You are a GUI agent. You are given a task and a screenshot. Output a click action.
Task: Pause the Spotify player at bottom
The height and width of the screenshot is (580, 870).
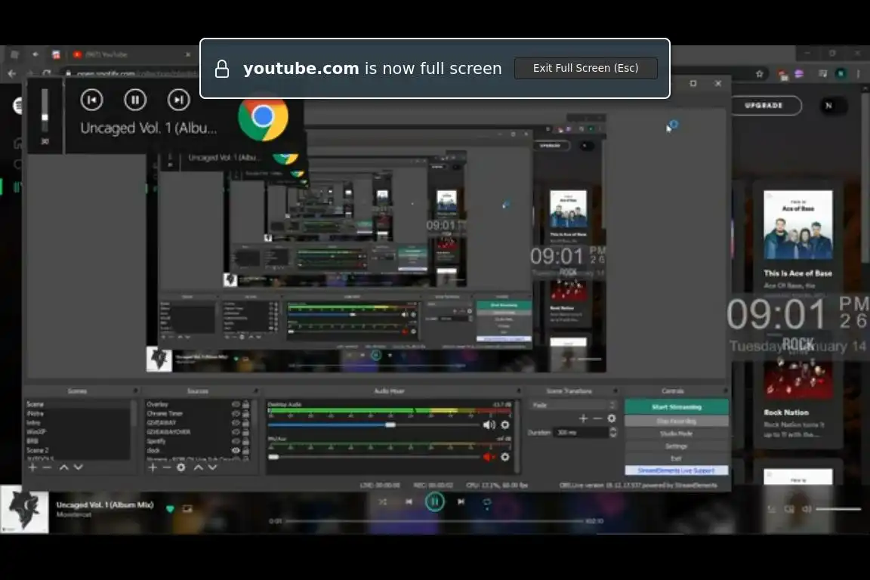(x=435, y=501)
